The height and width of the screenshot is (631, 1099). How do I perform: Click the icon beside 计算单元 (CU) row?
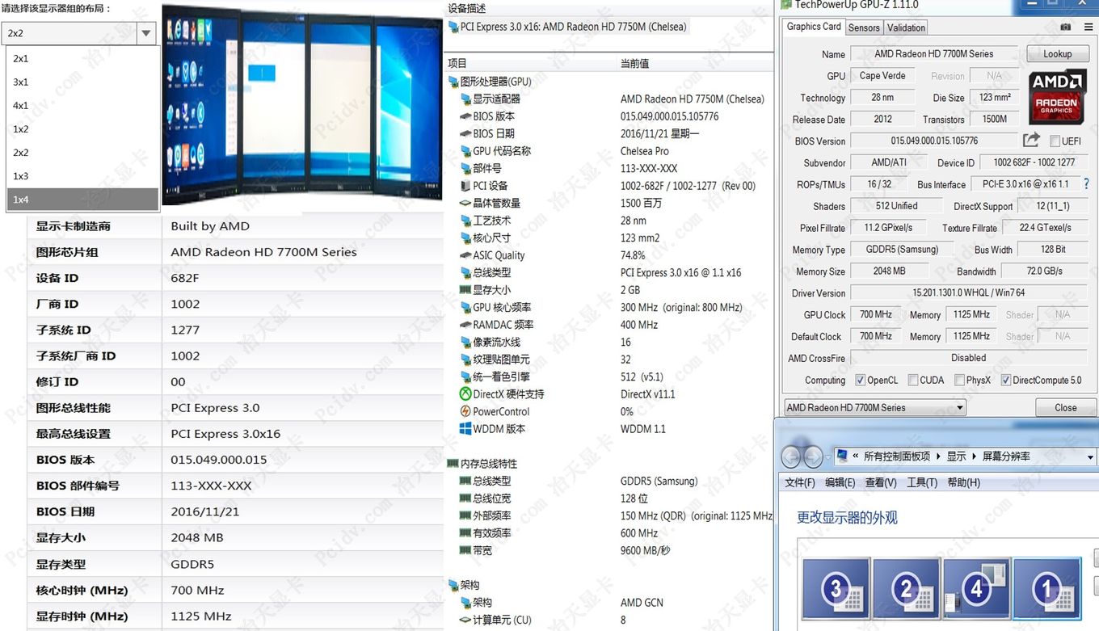[465, 620]
